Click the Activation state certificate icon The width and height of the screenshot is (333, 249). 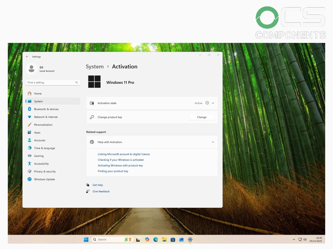pyautogui.click(x=92, y=103)
